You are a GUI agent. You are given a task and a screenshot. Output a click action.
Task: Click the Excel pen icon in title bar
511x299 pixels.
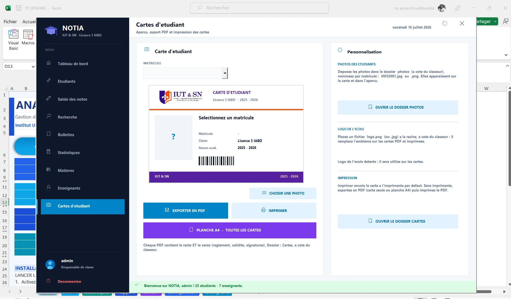pyautogui.click(x=458, y=8)
